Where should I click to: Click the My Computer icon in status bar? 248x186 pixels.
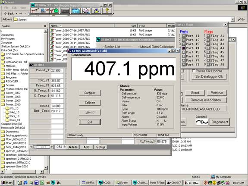tap(213, 177)
